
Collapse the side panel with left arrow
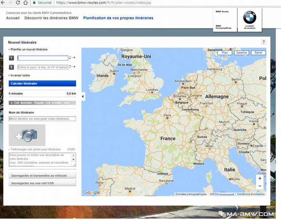pos(83,96)
